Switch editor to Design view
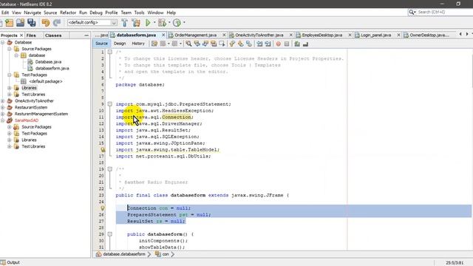Image resolution: width=473 pixels, height=266 pixels. (x=120, y=44)
